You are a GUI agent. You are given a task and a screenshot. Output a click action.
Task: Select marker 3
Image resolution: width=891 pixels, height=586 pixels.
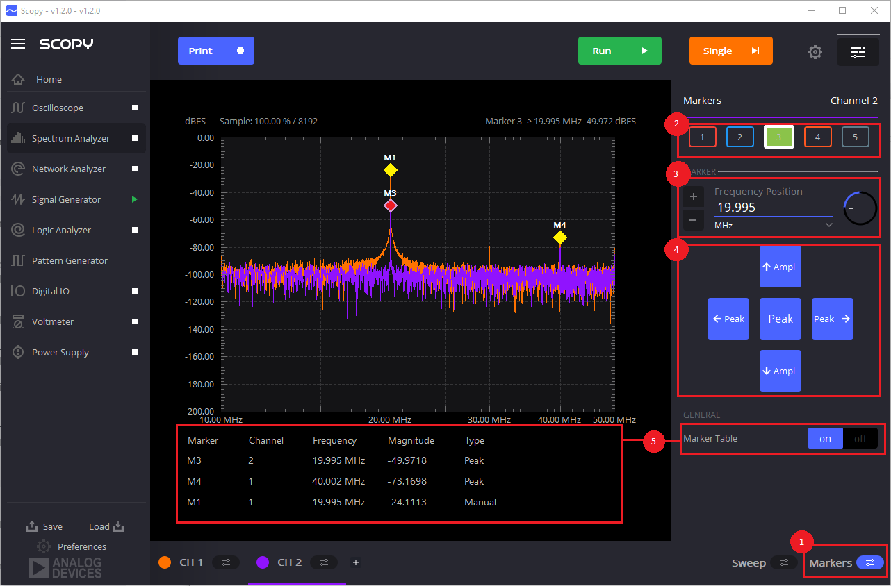click(x=779, y=137)
